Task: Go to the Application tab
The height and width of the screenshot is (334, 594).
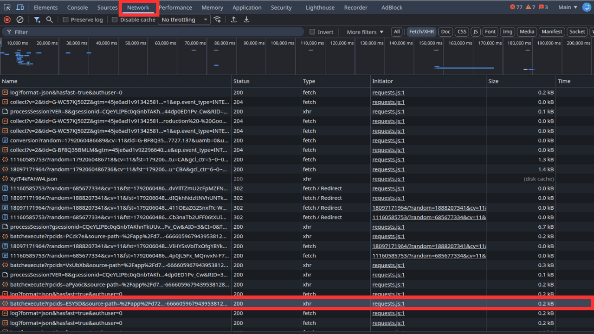Action: point(247,7)
